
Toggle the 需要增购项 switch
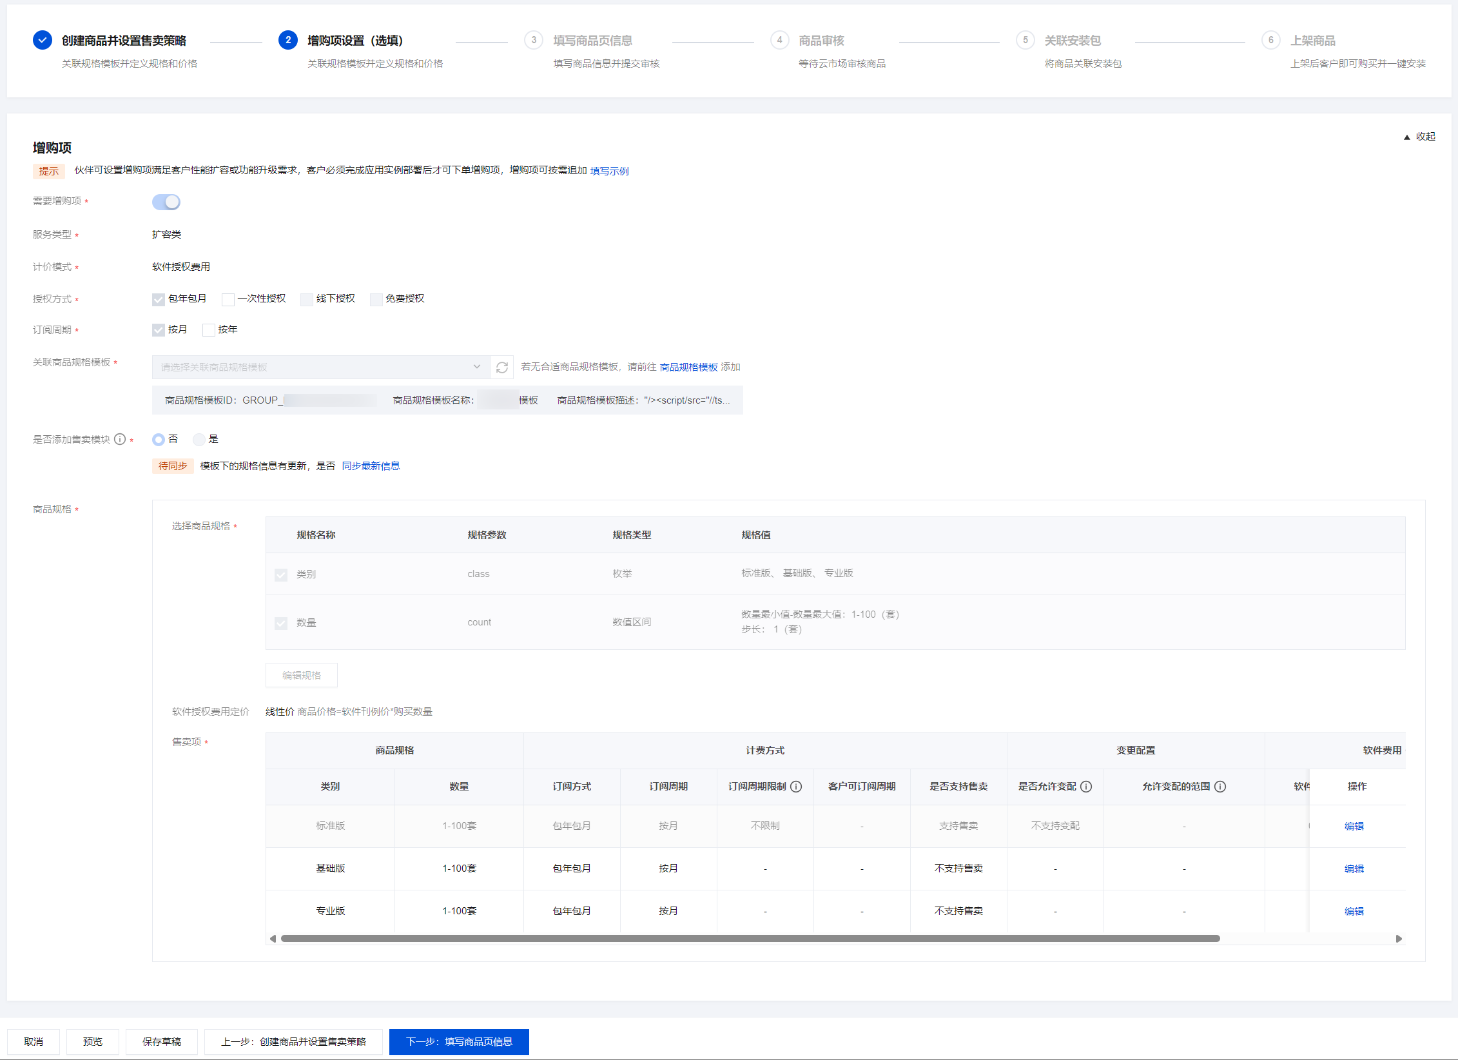pos(166,202)
